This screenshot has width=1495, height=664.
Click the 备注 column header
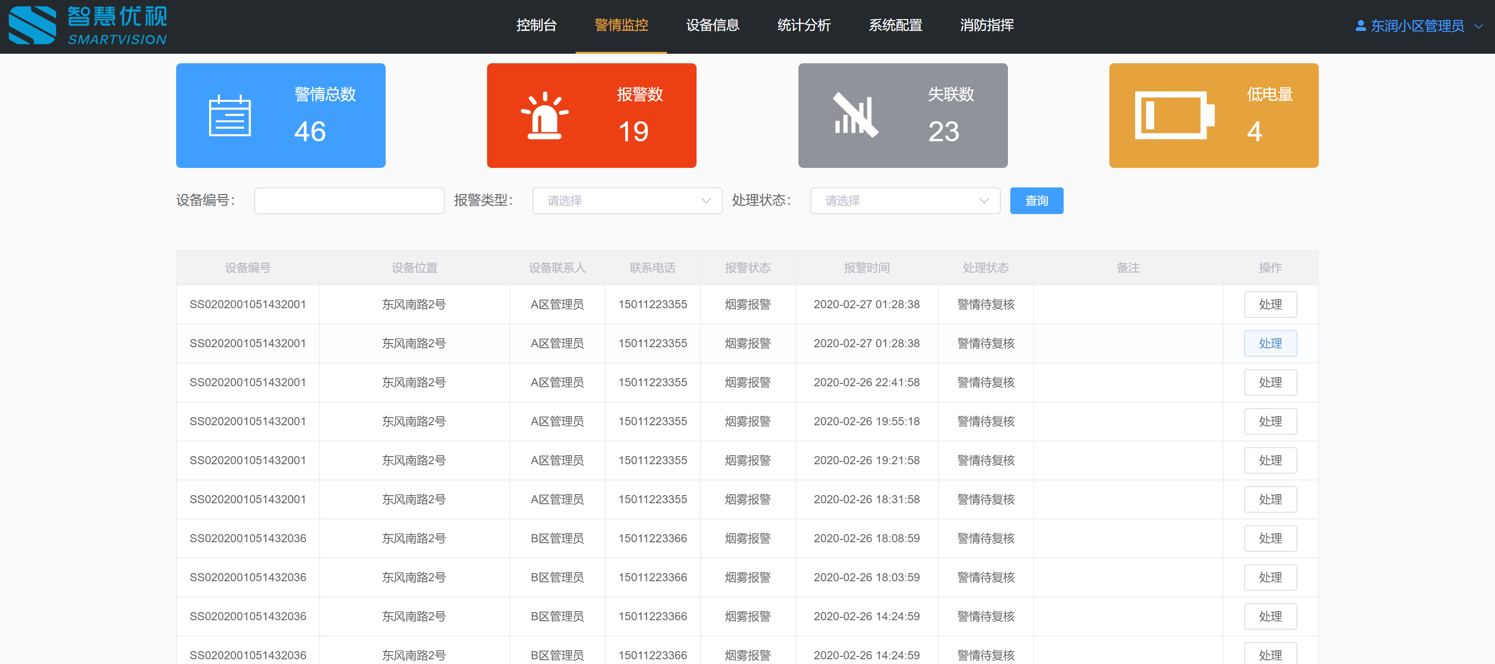point(1127,268)
